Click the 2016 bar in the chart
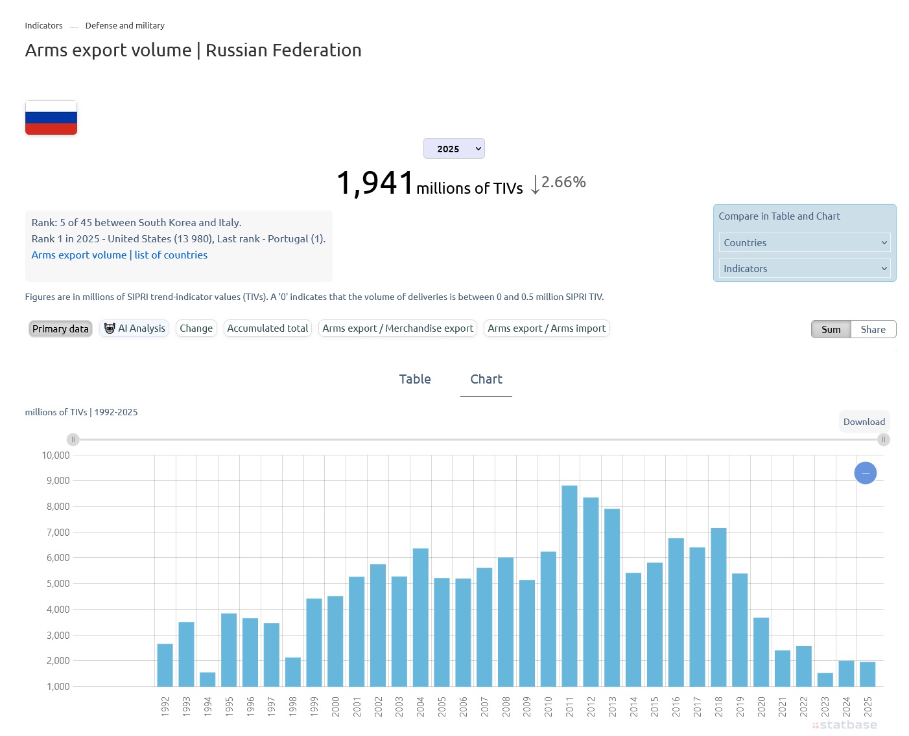909x736 pixels. point(676,612)
